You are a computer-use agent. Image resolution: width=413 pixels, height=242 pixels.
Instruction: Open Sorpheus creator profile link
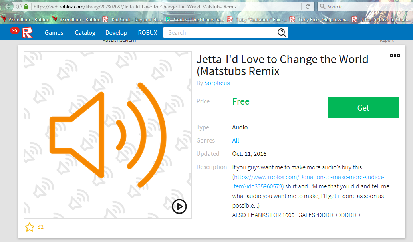pos(217,83)
